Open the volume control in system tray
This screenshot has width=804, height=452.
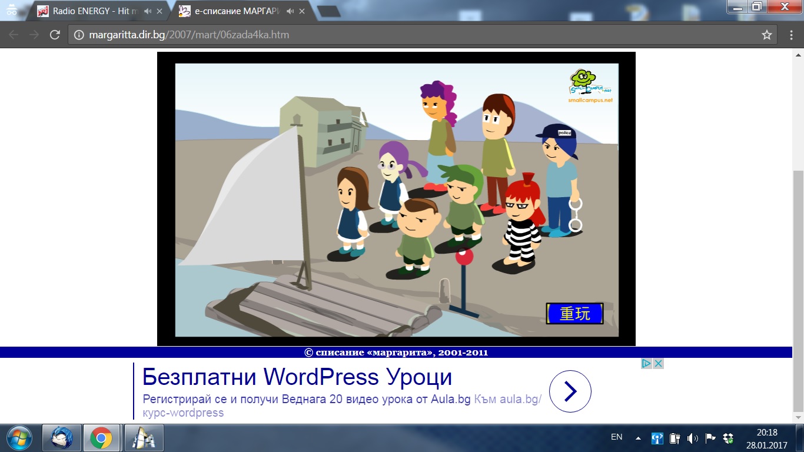click(x=693, y=438)
